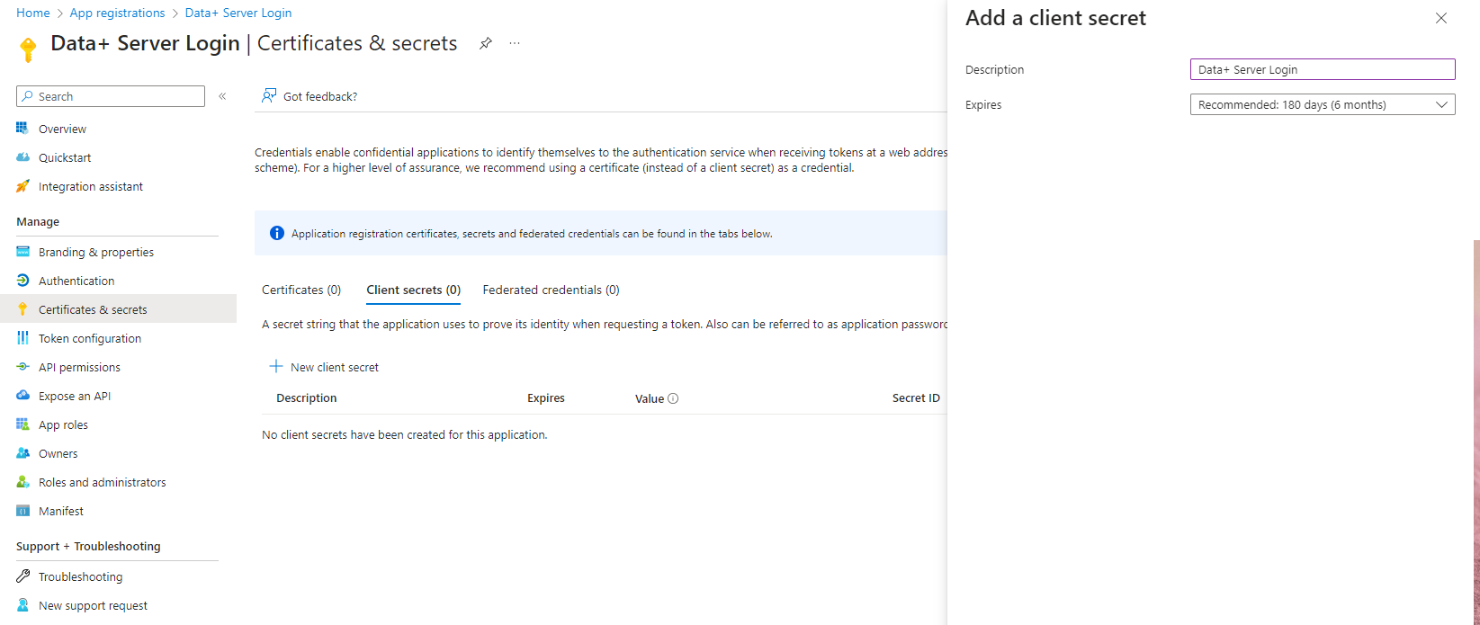Viewport: 1480px width, 625px height.
Task: Click the Secret ID column header
Action: [x=916, y=397]
